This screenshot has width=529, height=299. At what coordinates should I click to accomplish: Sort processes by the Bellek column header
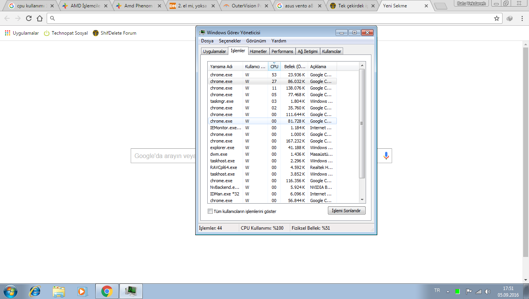(294, 67)
